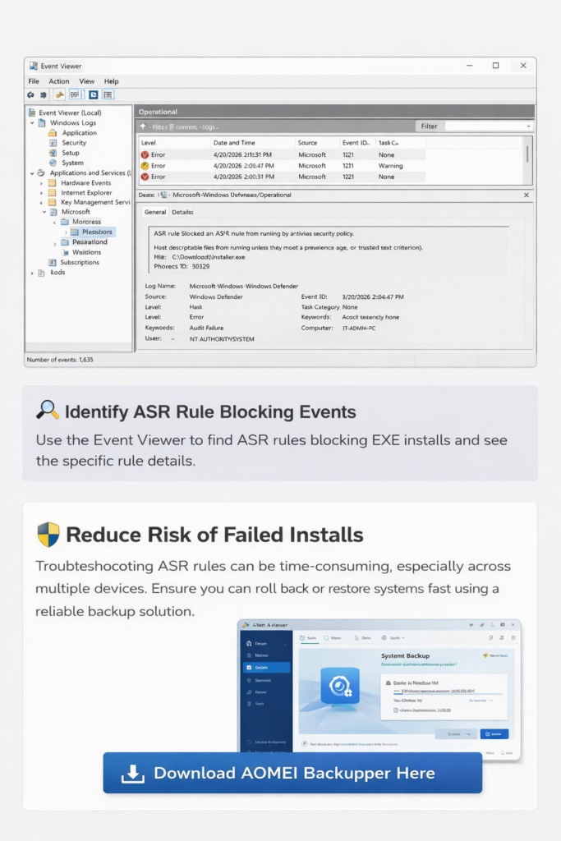The height and width of the screenshot is (841, 561).
Task: Click the large blue backup disk icon in Backupper
Action: pyautogui.click(x=340, y=686)
